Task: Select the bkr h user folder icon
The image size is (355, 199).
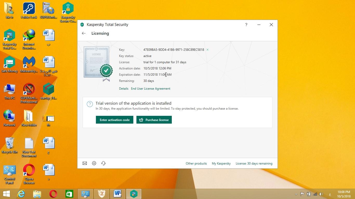Action: 10,11
